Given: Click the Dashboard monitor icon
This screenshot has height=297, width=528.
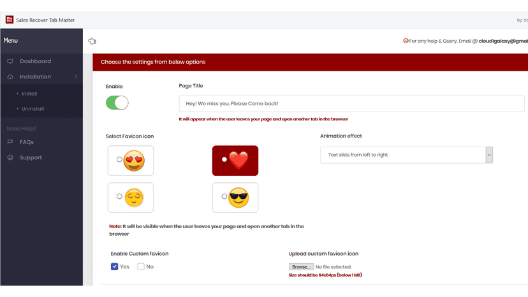Looking at the screenshot, I should 10,61.
